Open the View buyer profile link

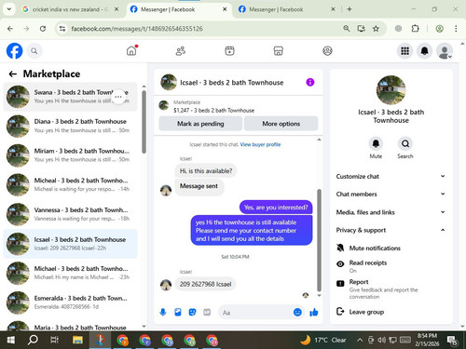(260, 144)
